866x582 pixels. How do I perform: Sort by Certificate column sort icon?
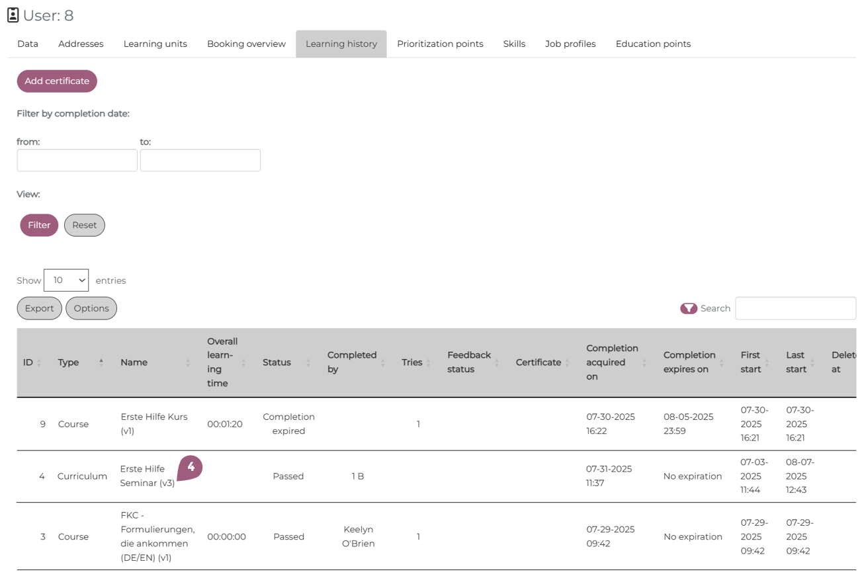pos(567,362)
